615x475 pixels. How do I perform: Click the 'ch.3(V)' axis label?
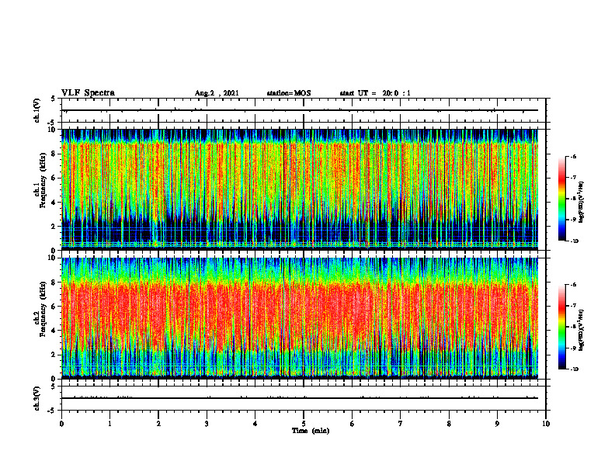(x=37, y=399)
